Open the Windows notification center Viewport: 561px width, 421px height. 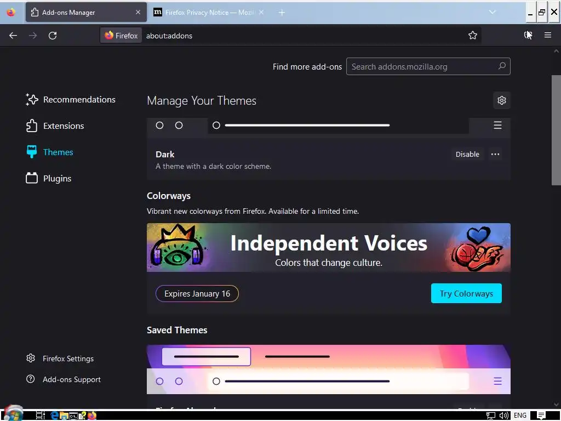[x=541, y=416]
